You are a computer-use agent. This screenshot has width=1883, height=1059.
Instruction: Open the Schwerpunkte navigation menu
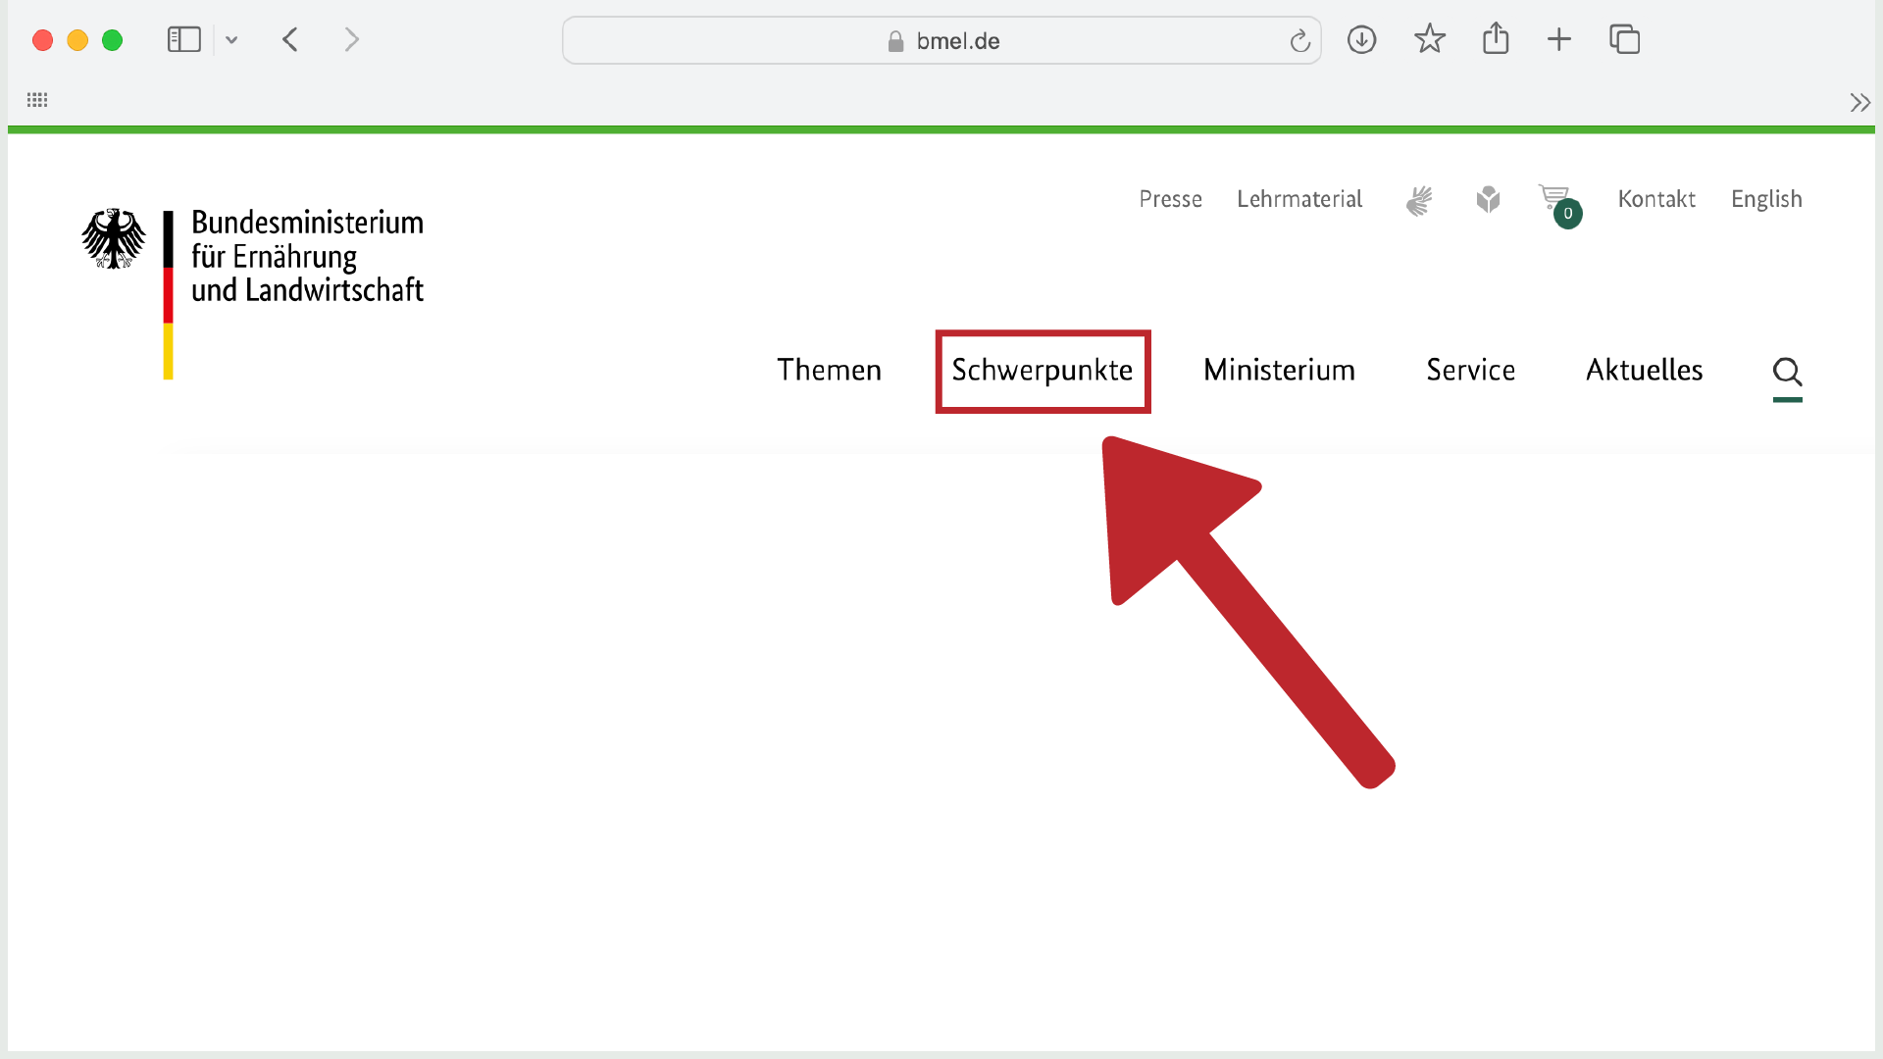point(1043,371)
